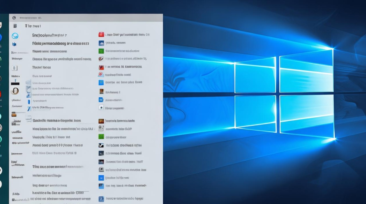Click the round brown ring icon on the left
Viewport: 366px width, 204px height.
pos(15,91)
